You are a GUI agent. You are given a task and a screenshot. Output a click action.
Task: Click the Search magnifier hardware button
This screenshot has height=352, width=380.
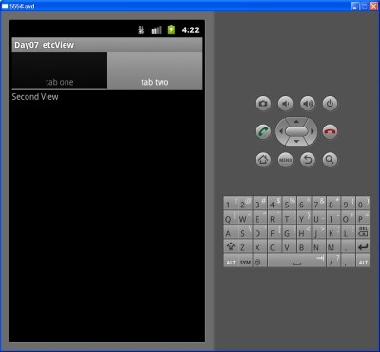tap(330, 160)
